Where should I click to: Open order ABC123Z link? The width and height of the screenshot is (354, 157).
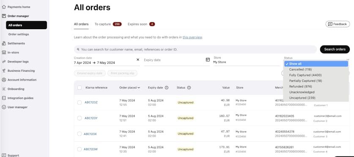point(91,103)
